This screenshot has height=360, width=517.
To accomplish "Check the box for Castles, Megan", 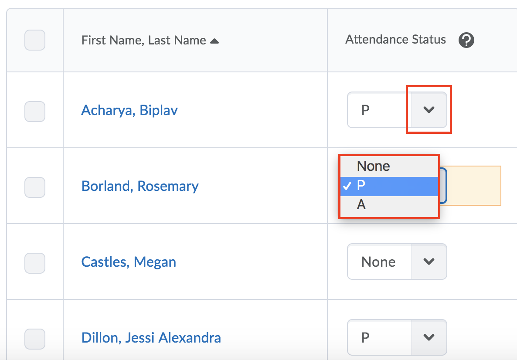I will pos(35,263).
